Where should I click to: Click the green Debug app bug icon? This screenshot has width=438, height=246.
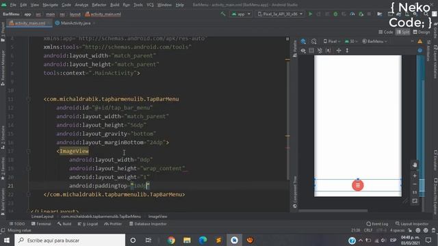tap(335, 14)
